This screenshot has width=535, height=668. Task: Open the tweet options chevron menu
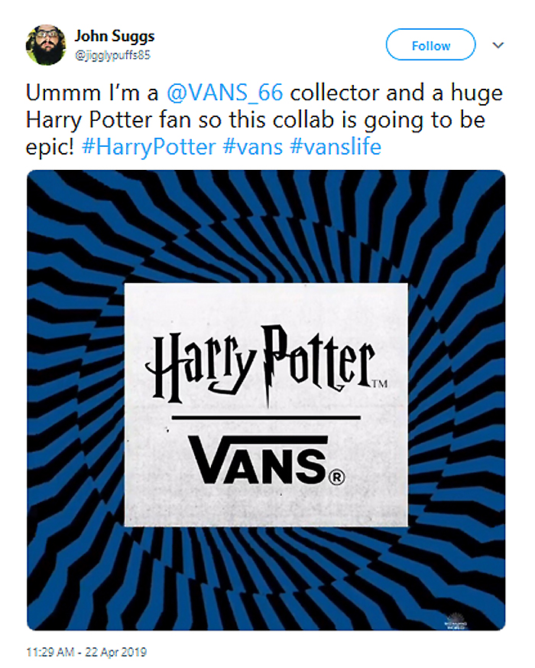[498, 45]
